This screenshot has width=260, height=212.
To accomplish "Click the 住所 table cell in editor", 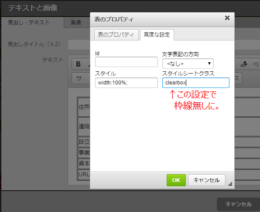I will (x=84, y=107).
